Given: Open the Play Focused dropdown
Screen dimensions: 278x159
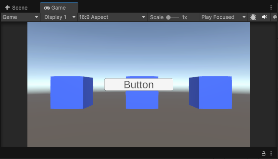Looking at the screenshot, I should (224, 17).
